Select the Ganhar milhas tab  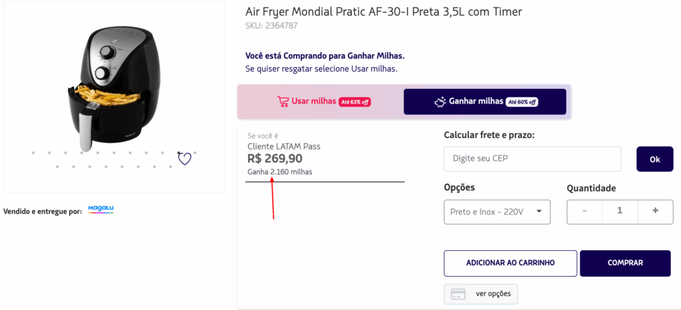point(485,102)
